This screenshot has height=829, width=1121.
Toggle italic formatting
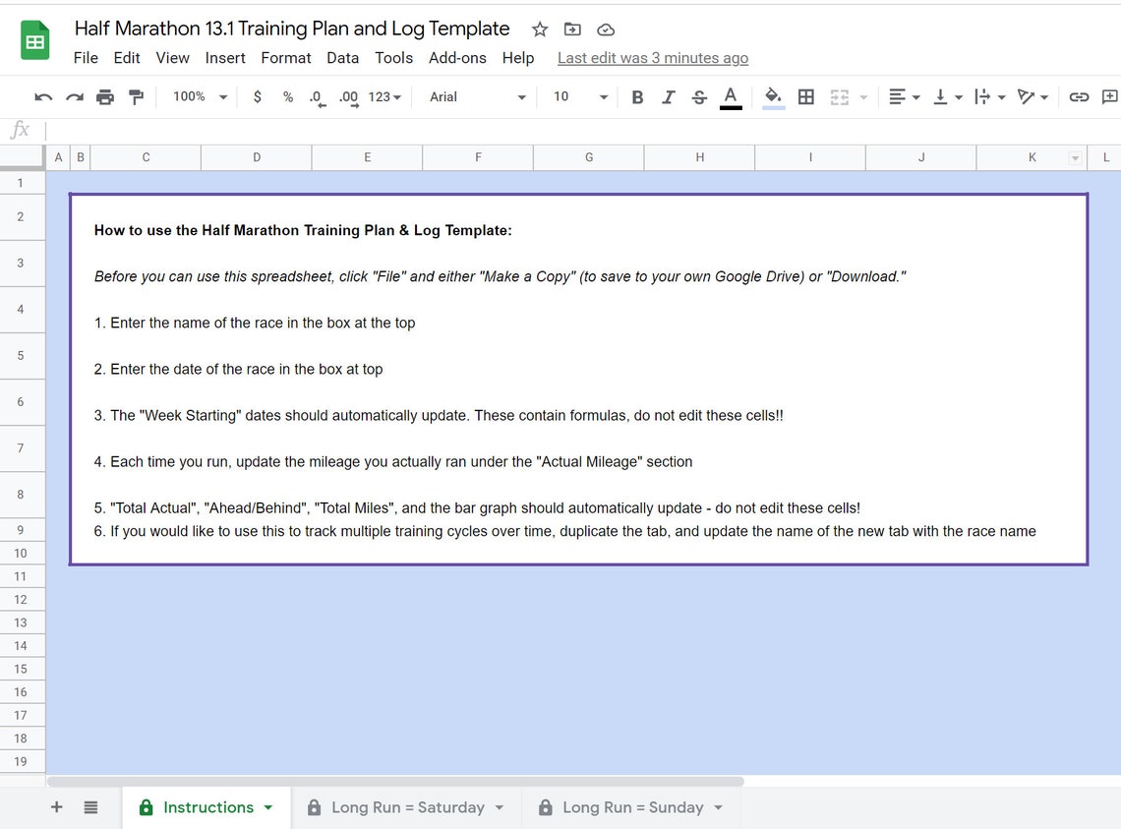(x=668, y=96)
